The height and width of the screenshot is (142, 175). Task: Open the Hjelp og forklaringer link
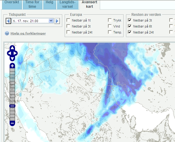point(28,33)
